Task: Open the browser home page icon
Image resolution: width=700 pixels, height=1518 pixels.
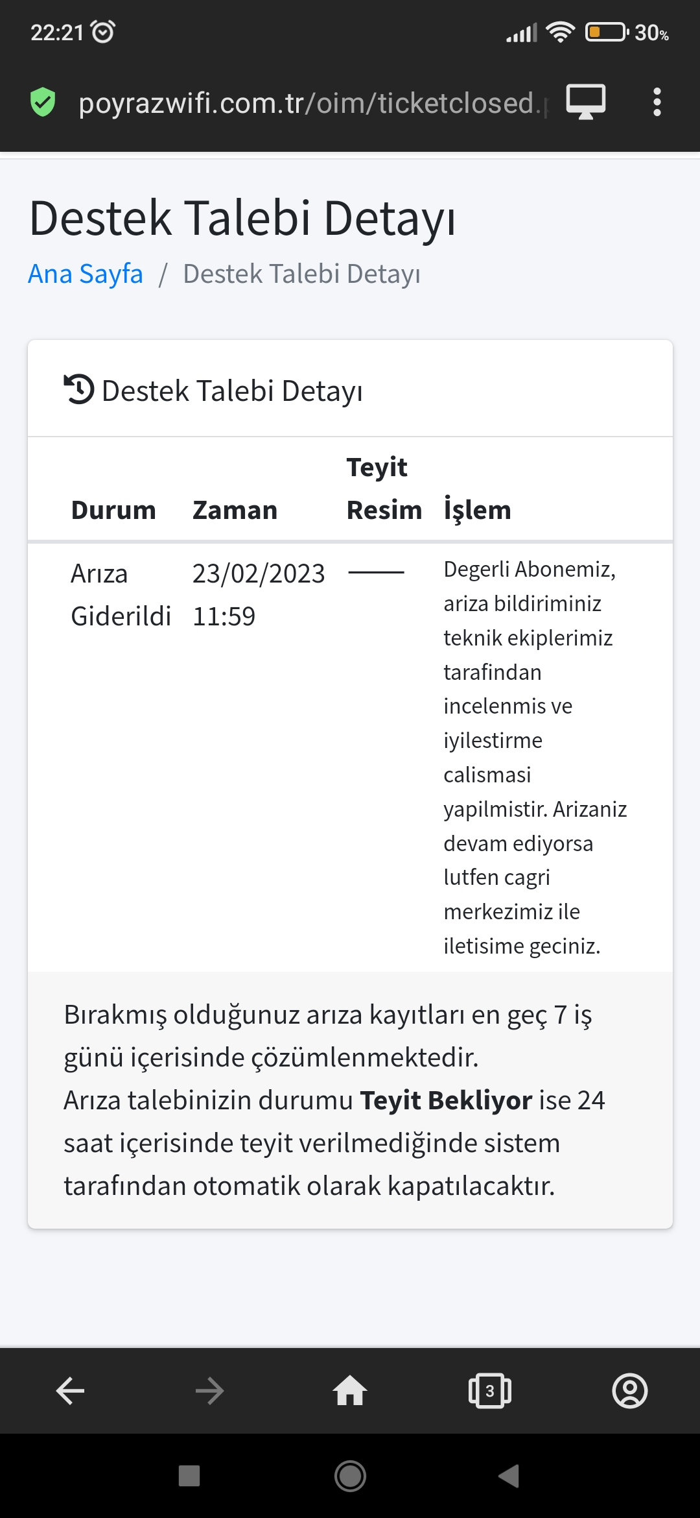Action: [350, 1391]
